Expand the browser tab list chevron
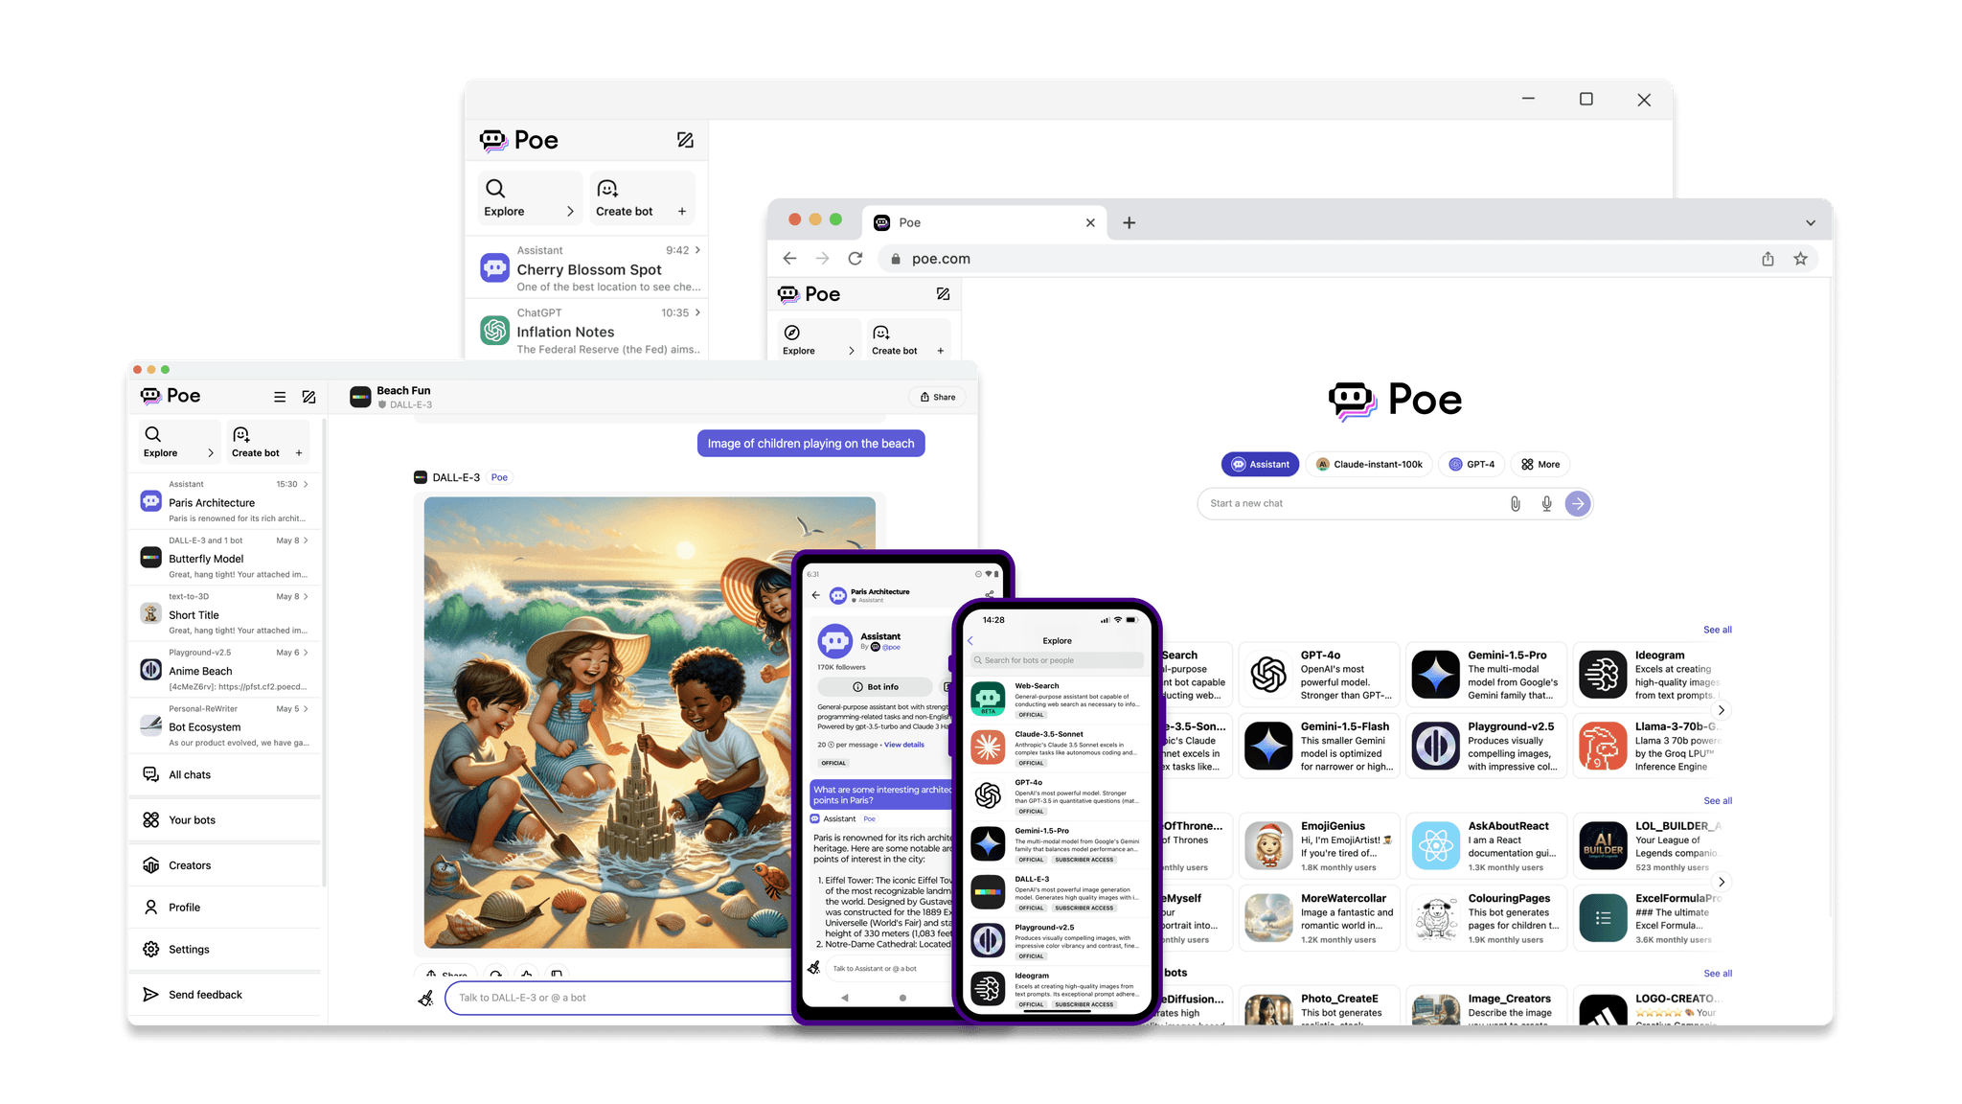1962x1104 pixels. pyautogui.click(x=1810, y=222)
